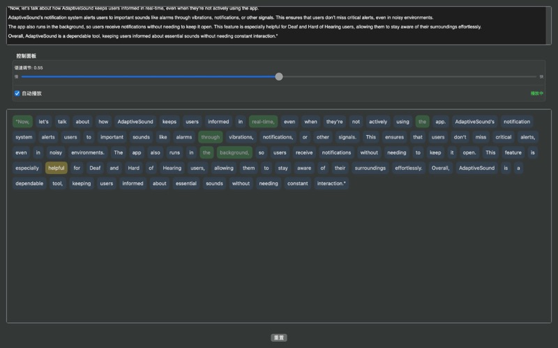Click the word chip "other"
Image resolution: width=558 pixels, height=348 pixels.
pos(323,137)
